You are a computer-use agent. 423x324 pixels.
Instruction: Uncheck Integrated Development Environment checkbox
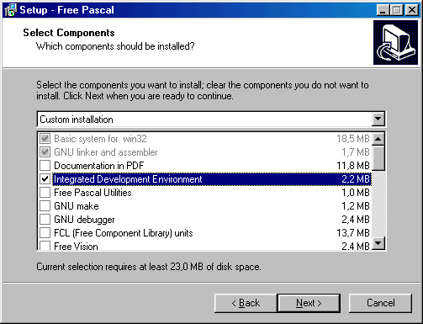[45, 179]
